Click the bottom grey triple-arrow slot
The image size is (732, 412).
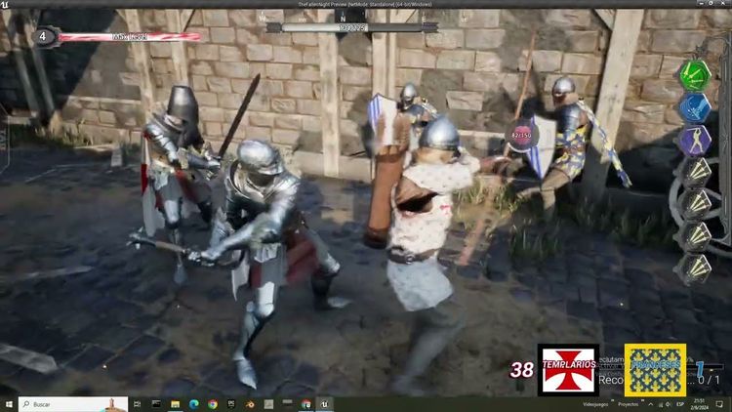[x=696, y=269]
